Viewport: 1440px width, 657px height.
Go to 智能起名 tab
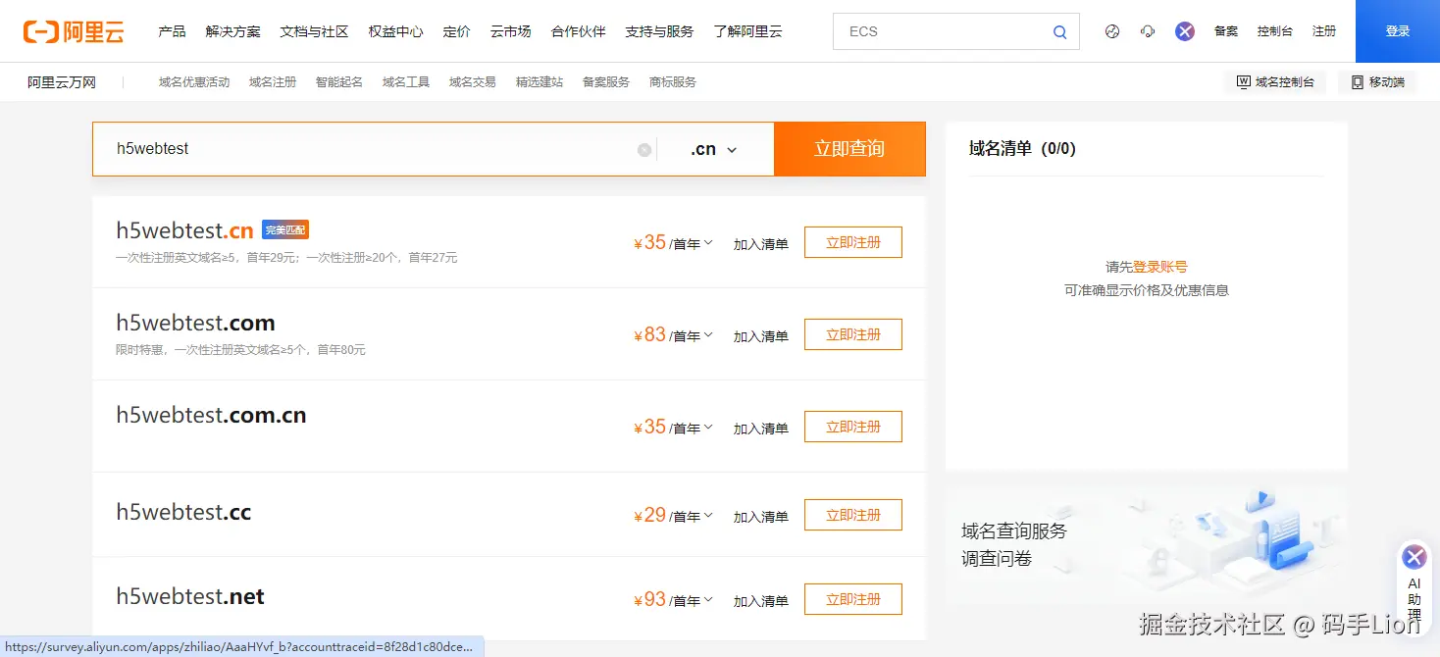(x=339, y=82)
